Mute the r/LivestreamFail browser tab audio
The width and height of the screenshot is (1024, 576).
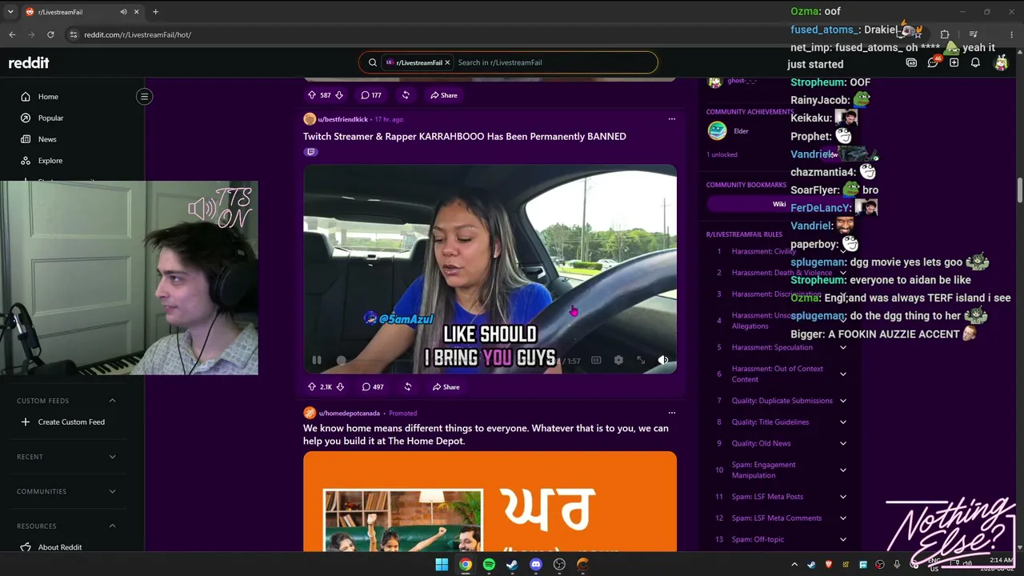(123, 12)
